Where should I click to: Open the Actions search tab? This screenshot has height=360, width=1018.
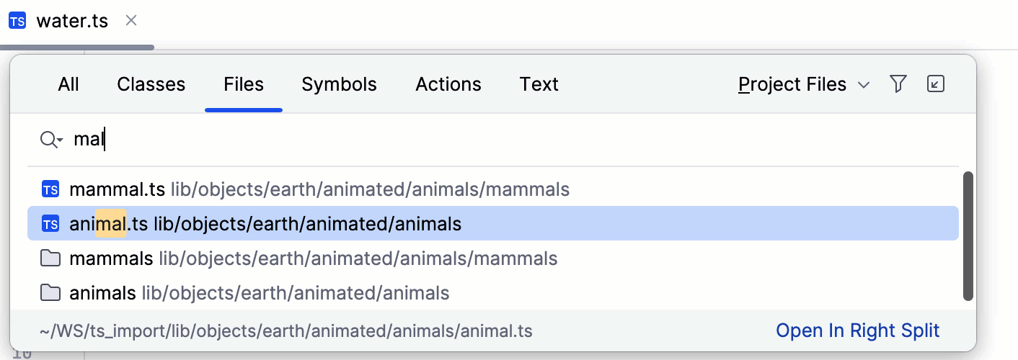point(448,85)
